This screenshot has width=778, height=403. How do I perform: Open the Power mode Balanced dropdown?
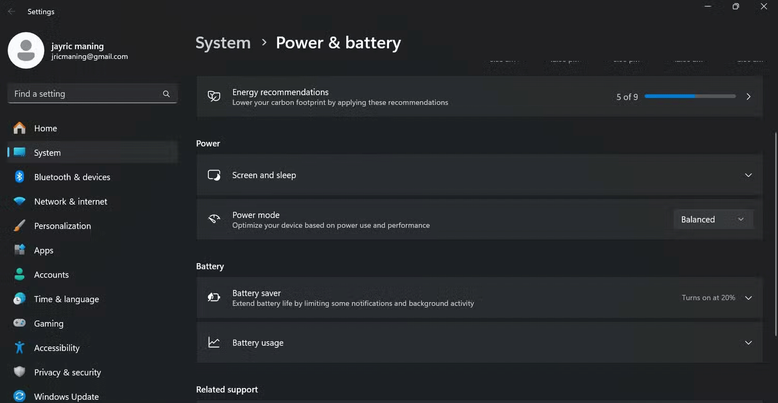point(712,220)
